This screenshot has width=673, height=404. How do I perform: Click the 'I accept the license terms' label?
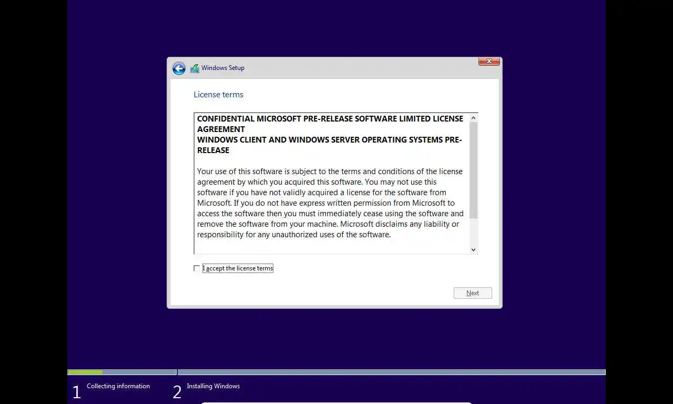coord(238,268)
